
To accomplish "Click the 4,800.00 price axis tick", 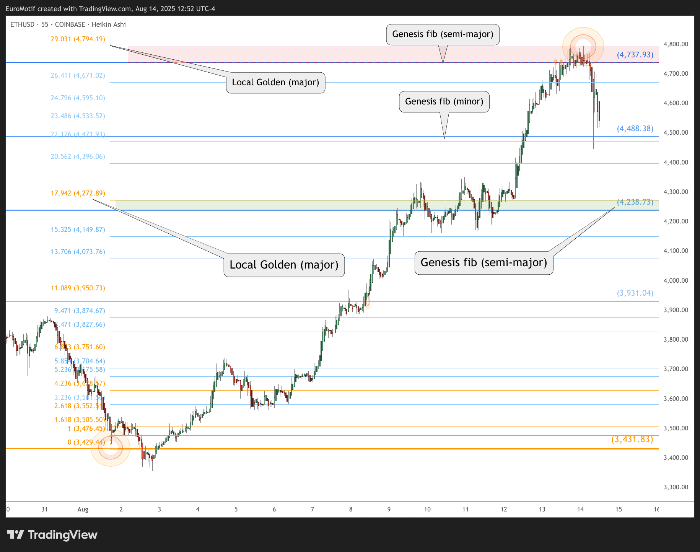I will click(676, 44).
